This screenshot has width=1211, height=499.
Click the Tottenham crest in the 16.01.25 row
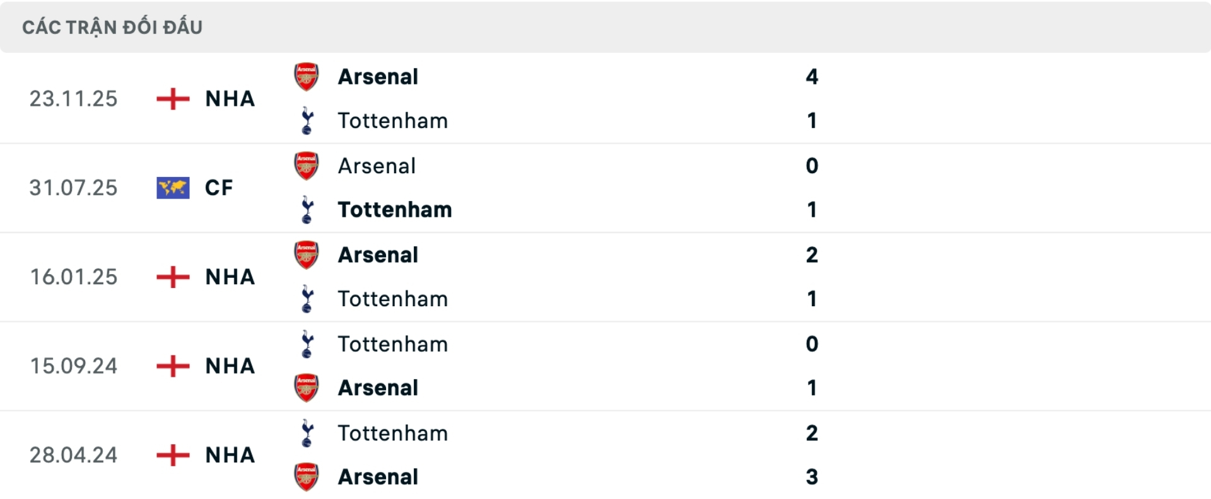click(x=307, y=299)
